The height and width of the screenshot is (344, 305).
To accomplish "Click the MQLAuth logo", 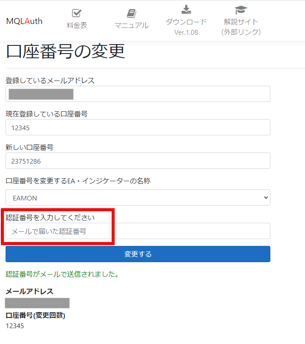I will tap(24, 21).
